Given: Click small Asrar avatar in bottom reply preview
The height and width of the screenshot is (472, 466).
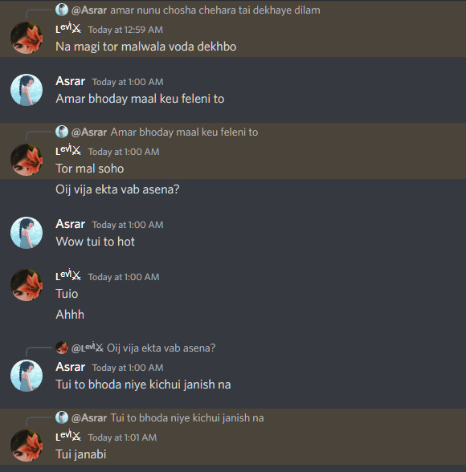Looking at the screenshot, I should (62, 417).
